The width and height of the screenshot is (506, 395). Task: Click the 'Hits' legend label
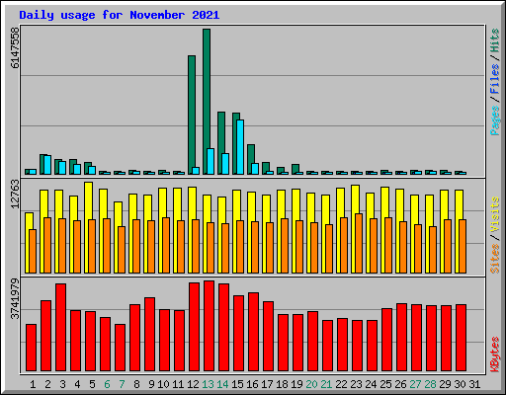pyautogui.click(x=494, y=40)
